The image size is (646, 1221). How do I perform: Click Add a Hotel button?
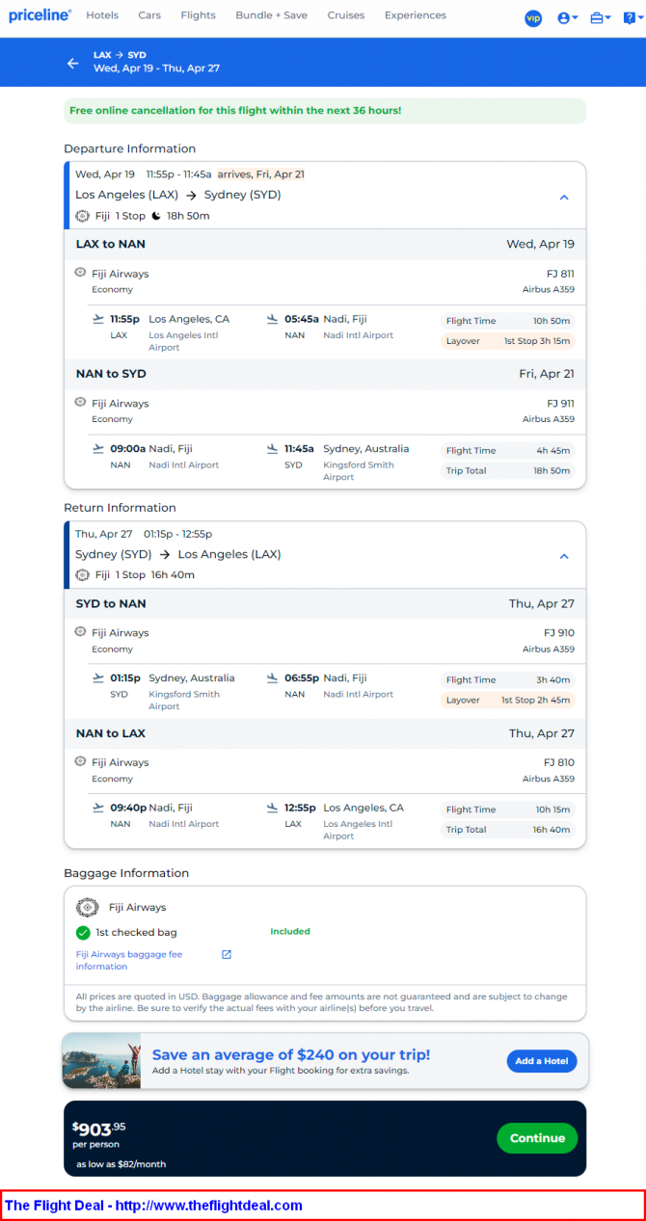[542, 1061]
